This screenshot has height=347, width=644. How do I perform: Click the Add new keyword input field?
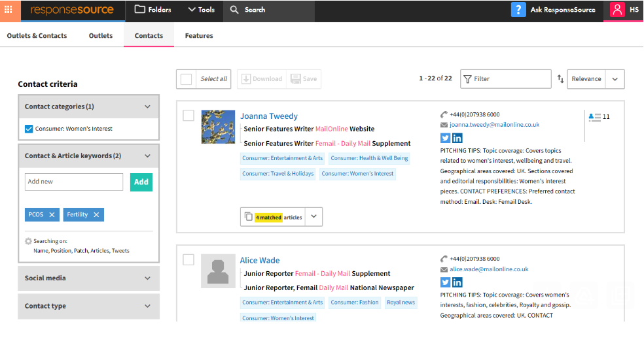tap(74, 182)
